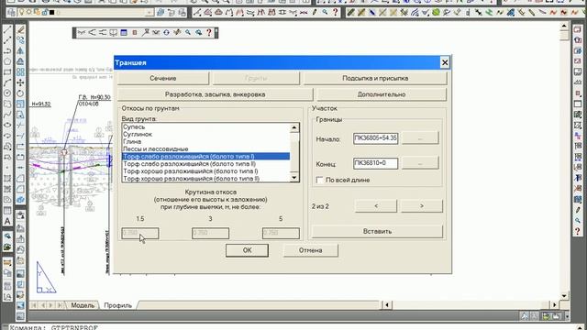
Task: Open the Сечение tab in Траншея dialog
Action: pos(163,78)
